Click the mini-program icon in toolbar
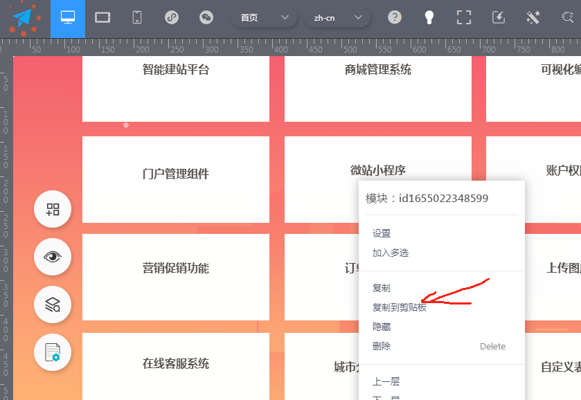 point(172,18)
